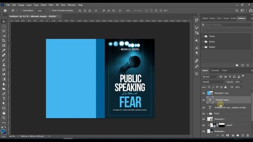Open the Character panel icon in dock

(197, 48)
